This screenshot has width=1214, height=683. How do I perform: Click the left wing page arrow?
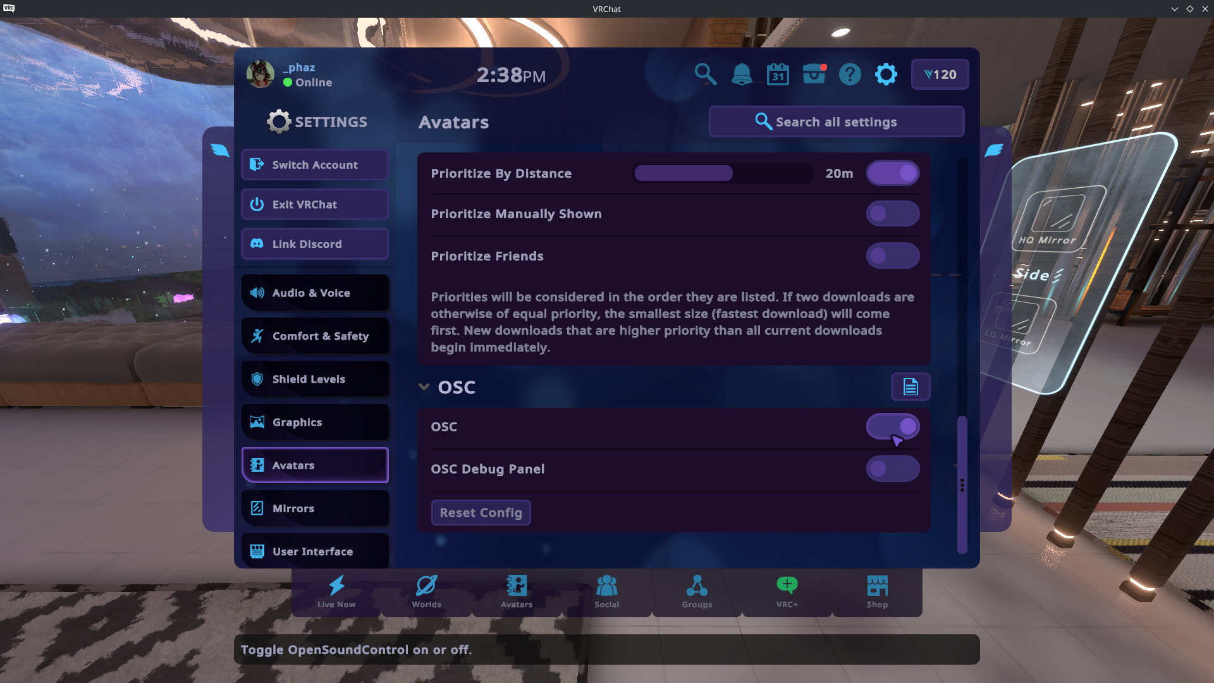[220, 151]
